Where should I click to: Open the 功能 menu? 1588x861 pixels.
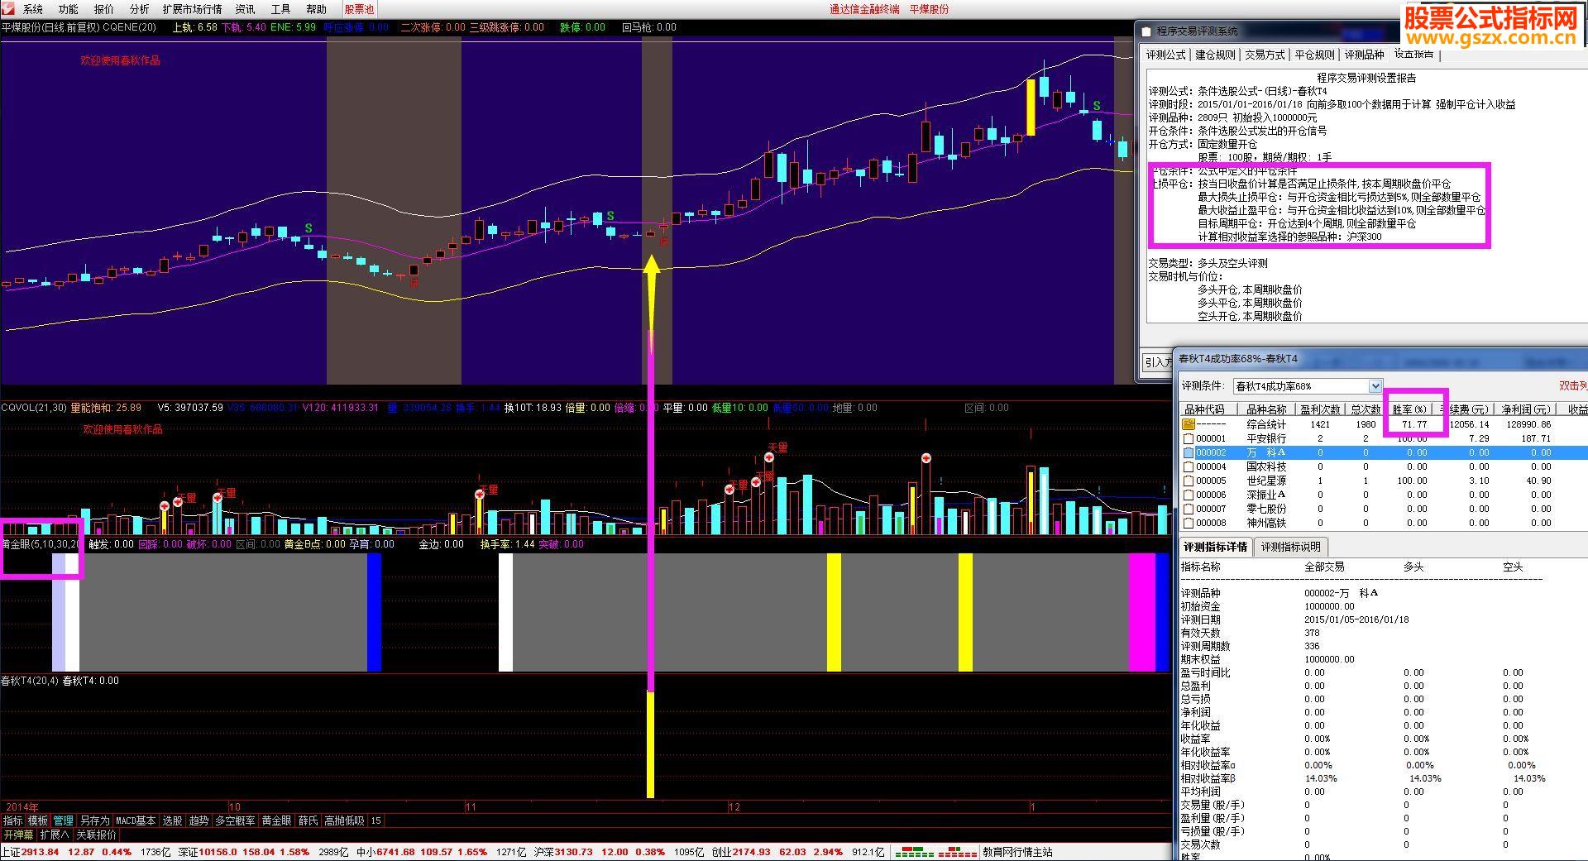click(68, 9)
